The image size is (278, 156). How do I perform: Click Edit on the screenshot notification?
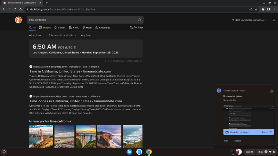pos(226,141)
